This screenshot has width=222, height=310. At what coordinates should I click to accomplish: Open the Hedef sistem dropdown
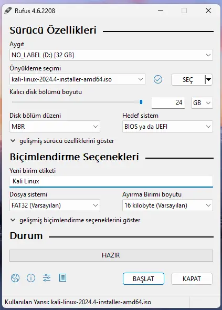[x=167, y=126]
